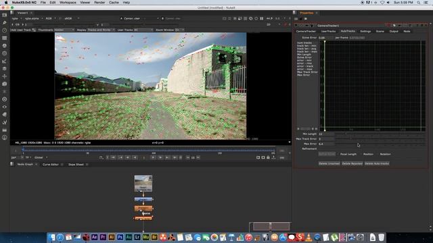
Task: Switch to the Settings tab
Action: point(365,31)
